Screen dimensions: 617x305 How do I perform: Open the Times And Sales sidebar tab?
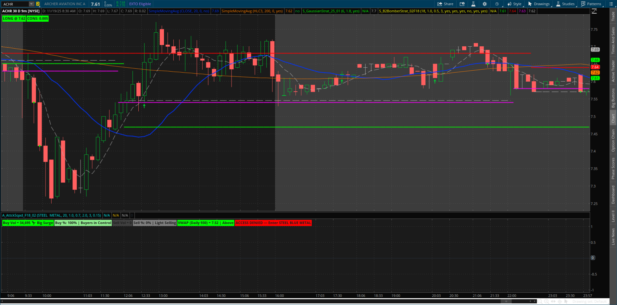pyautogui.click(x=613, y=41)
